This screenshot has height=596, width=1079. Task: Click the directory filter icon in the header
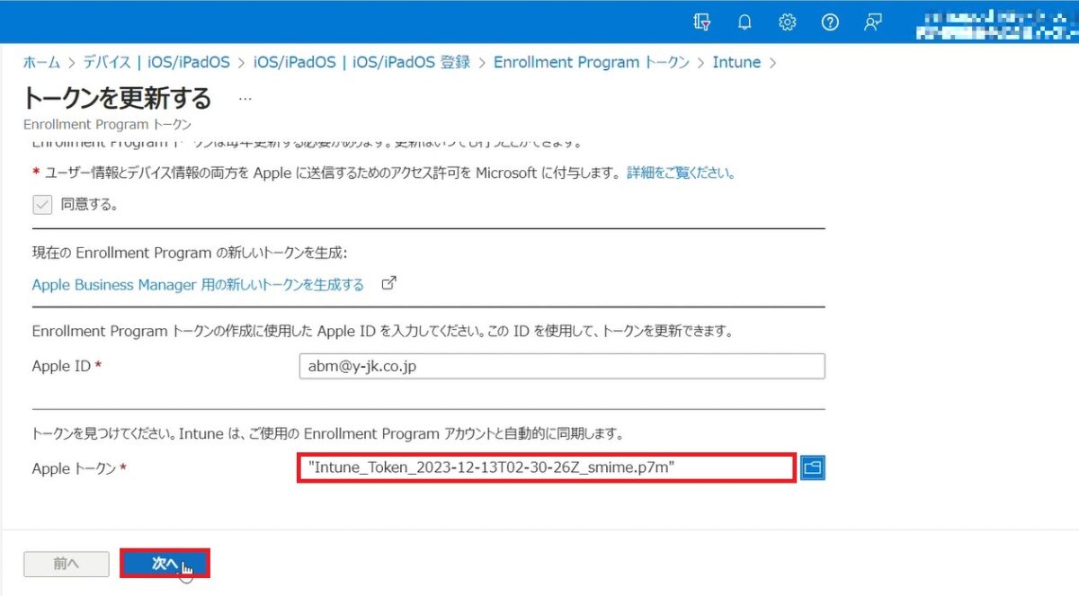[x=701, y=22]
